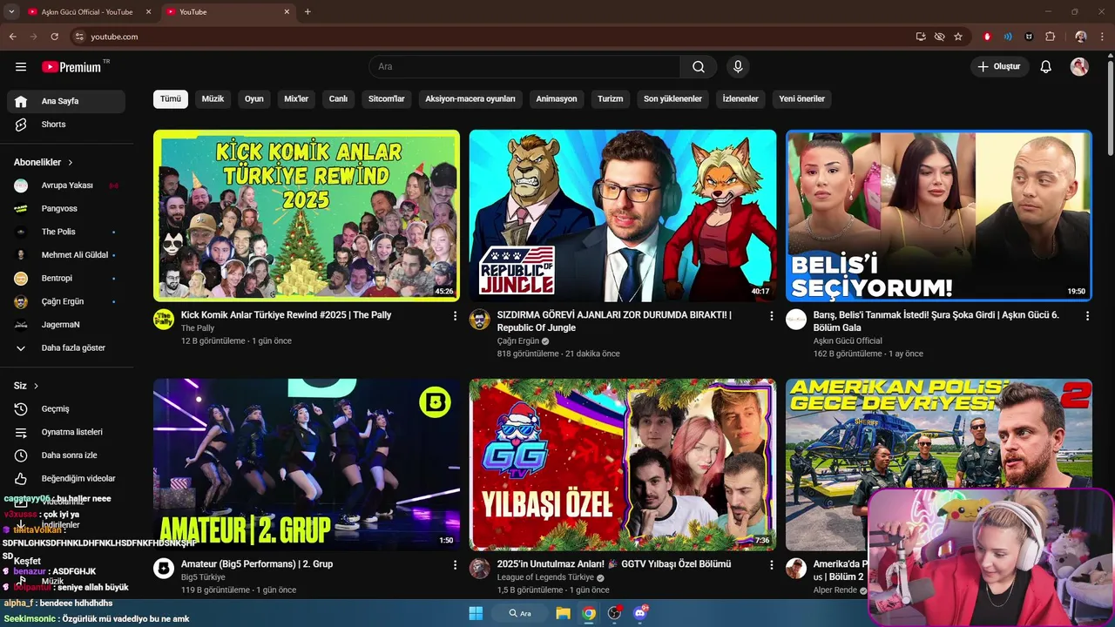Click the YouTube search input field
Screen dimensions: 1115x627
click(x=524, y=67)
